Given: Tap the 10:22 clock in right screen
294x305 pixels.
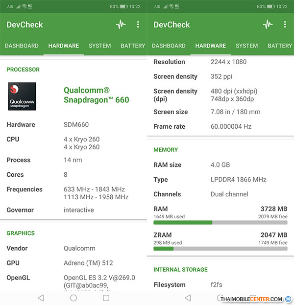Looking at the screenshot, I should [282, 7].
